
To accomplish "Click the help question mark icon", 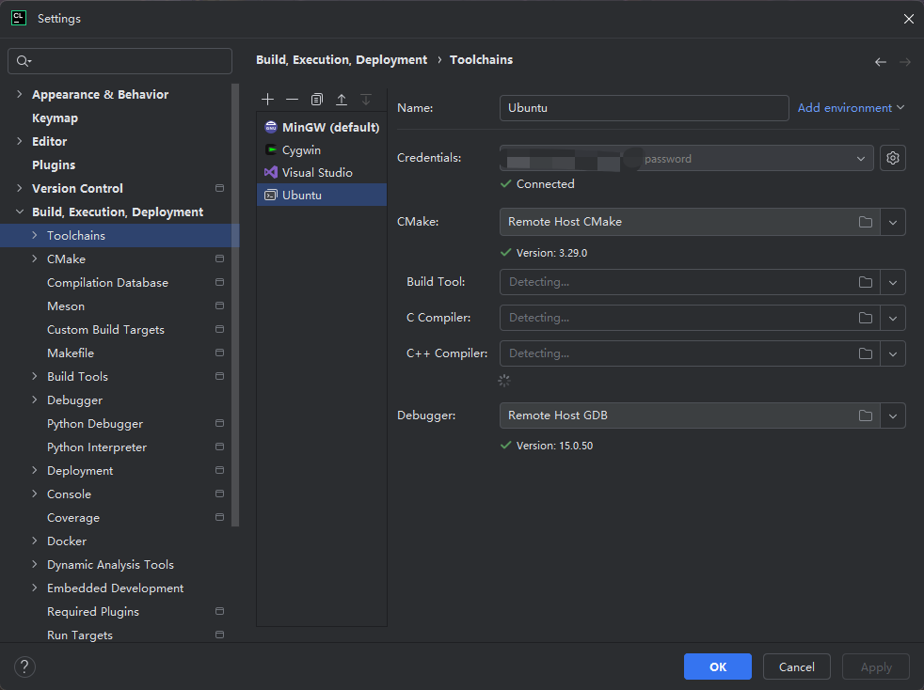I will coord(24,666).
